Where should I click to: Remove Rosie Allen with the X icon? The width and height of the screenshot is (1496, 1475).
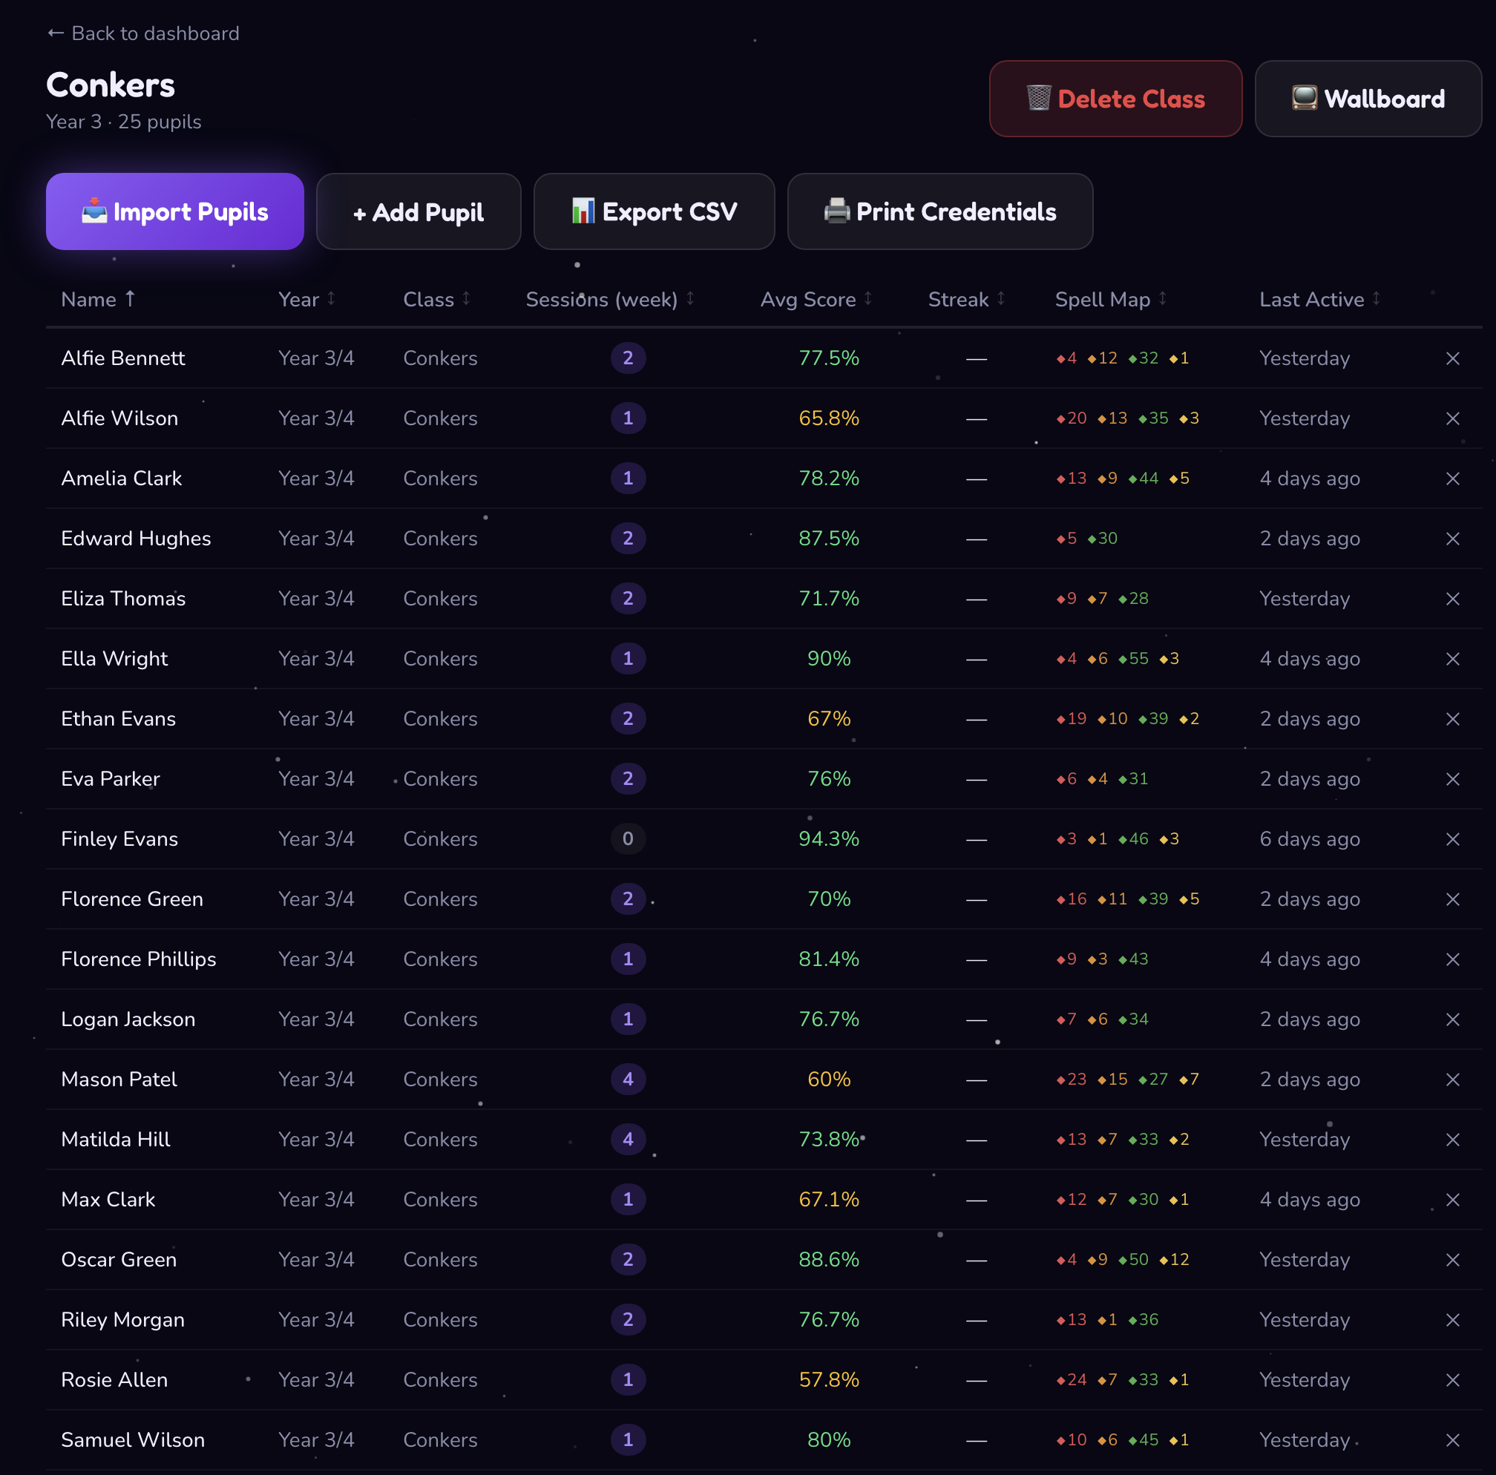point(1453,1380)
